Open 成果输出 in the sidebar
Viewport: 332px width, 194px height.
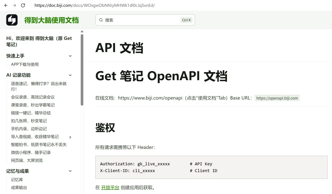19,188
